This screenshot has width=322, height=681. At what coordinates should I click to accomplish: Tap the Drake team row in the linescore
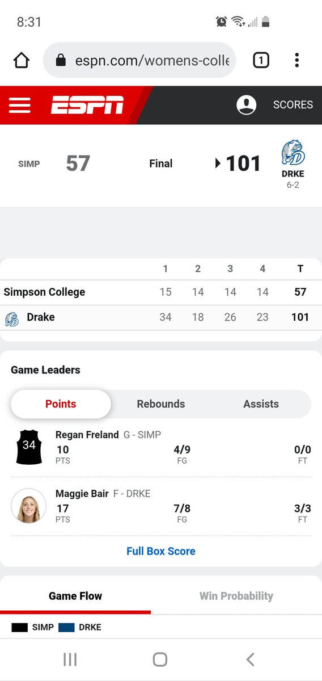click(161, 317)
